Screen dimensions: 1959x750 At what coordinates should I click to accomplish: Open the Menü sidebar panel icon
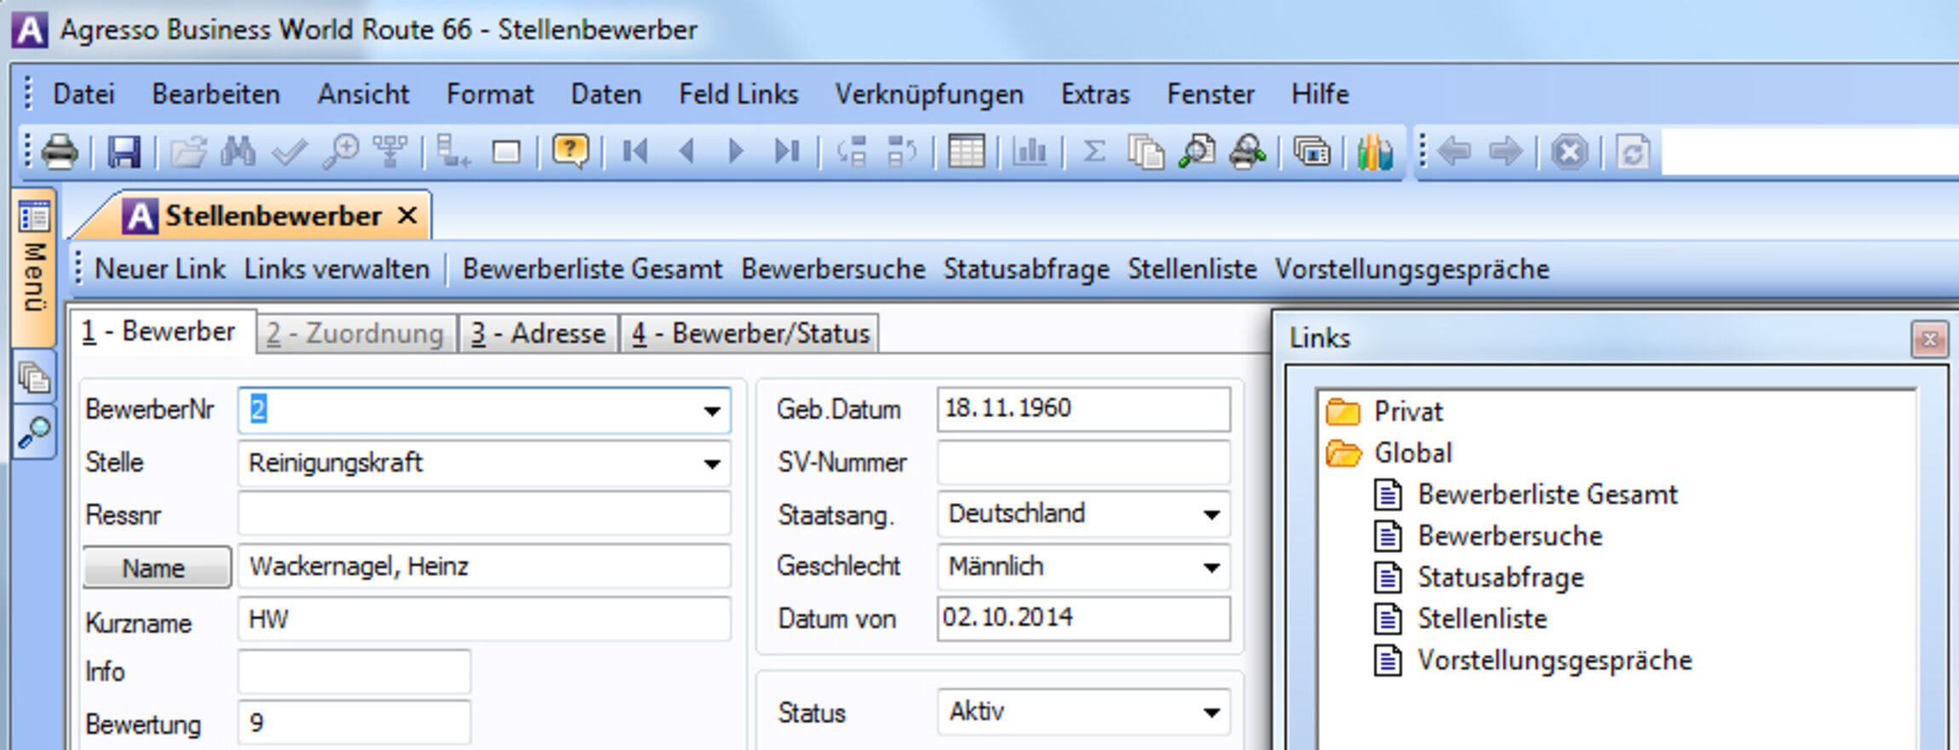point(34,216)
